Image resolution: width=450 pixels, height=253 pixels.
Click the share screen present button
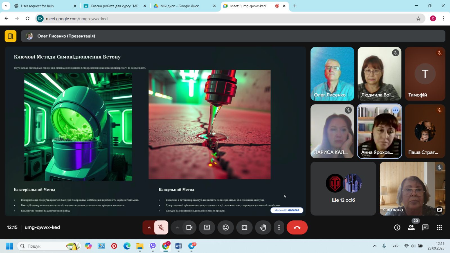(x=207, y=227)
